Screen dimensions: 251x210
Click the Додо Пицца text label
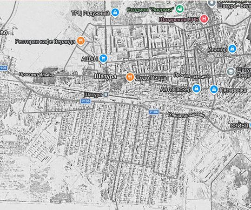151,78
